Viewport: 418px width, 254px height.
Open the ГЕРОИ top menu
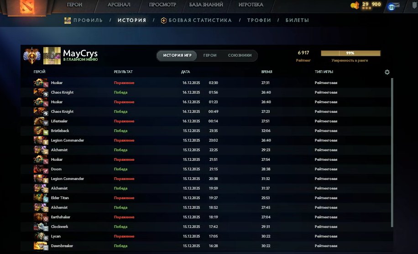(74, 5)
